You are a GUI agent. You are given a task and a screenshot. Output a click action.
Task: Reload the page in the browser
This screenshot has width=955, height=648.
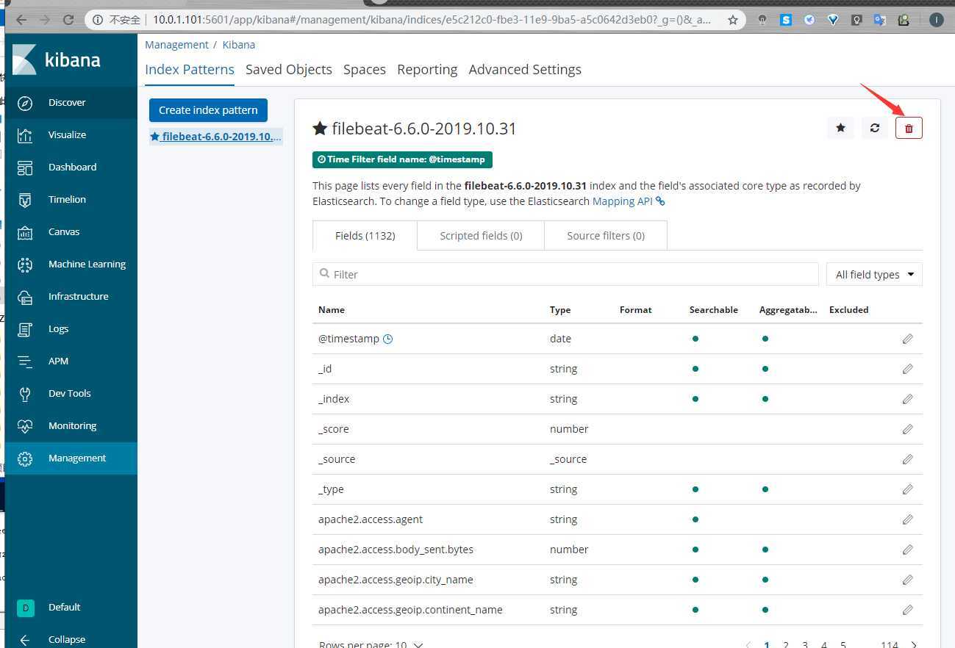coord(68,20)
